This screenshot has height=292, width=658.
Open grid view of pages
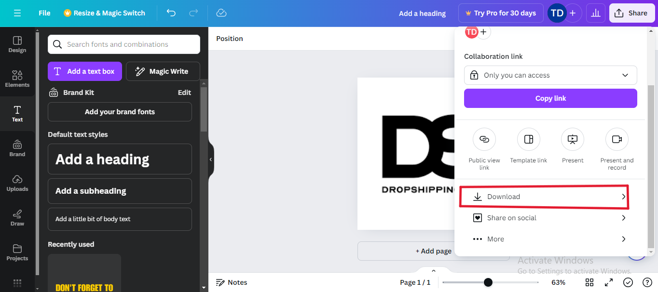coord(589,282)
